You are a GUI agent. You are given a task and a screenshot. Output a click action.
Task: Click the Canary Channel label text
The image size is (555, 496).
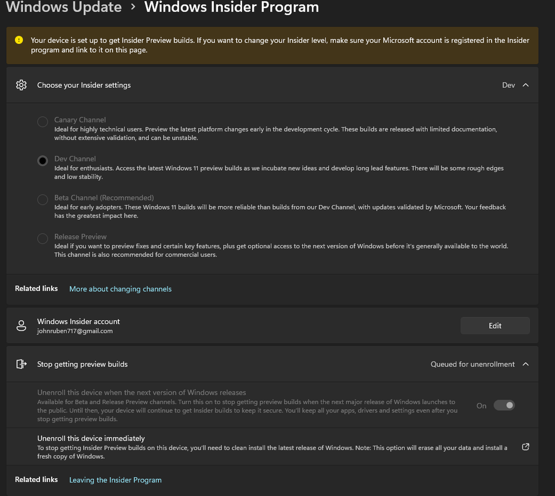tap(80, 120)
